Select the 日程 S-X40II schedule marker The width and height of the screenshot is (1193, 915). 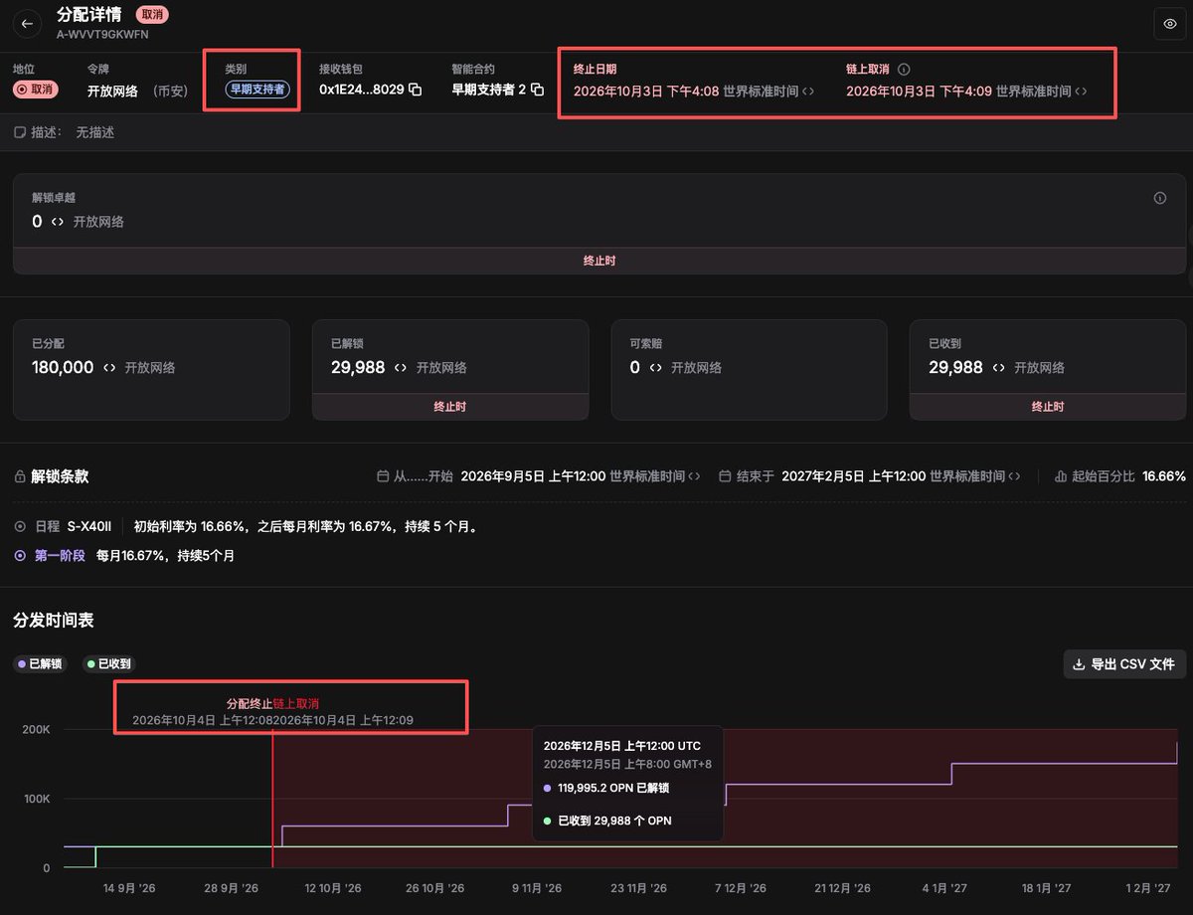coord(20,526)
